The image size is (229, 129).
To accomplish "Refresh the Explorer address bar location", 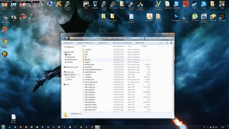I will coord(143,38).
